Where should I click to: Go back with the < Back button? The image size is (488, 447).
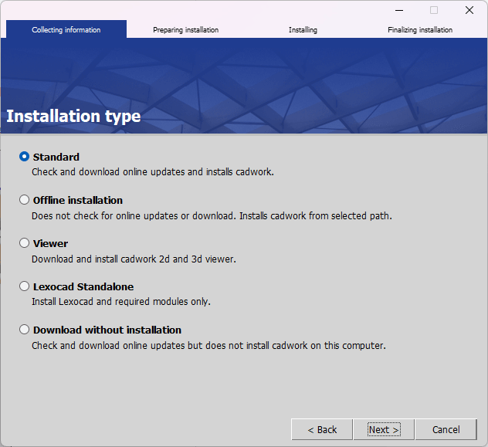click(322, 429)
